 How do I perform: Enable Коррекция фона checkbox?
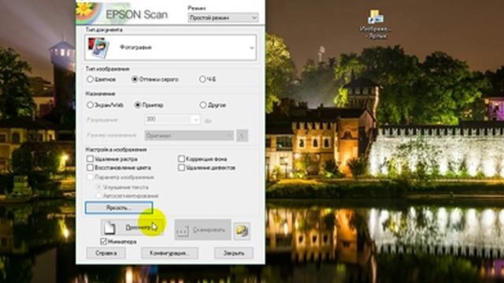tap(182, 159)
